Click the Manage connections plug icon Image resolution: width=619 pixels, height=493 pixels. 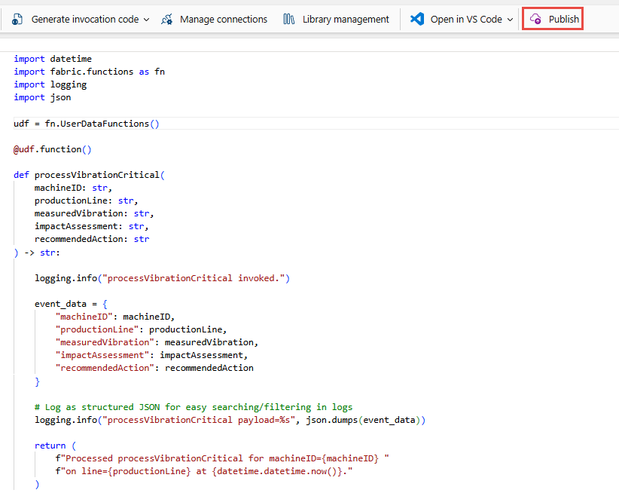pyautogui.click(x=167, y=20)
